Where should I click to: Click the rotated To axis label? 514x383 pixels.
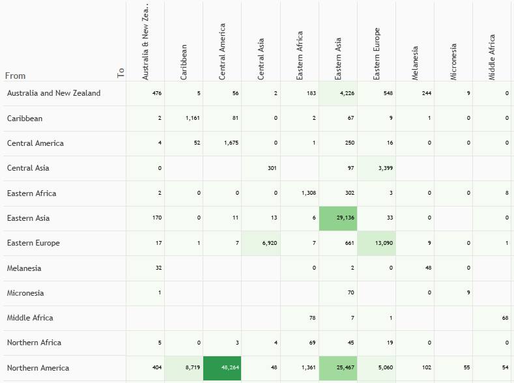121,74
